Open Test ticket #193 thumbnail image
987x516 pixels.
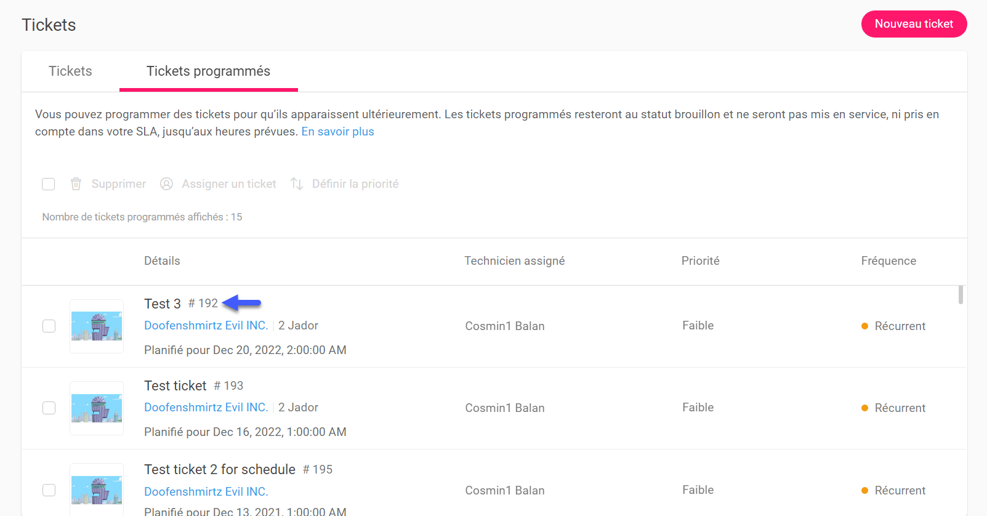pos(97,408)
